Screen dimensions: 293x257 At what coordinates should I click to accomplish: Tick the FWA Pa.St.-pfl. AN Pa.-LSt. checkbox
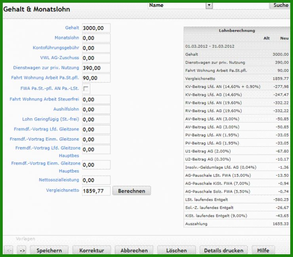(x=86, y=89)
